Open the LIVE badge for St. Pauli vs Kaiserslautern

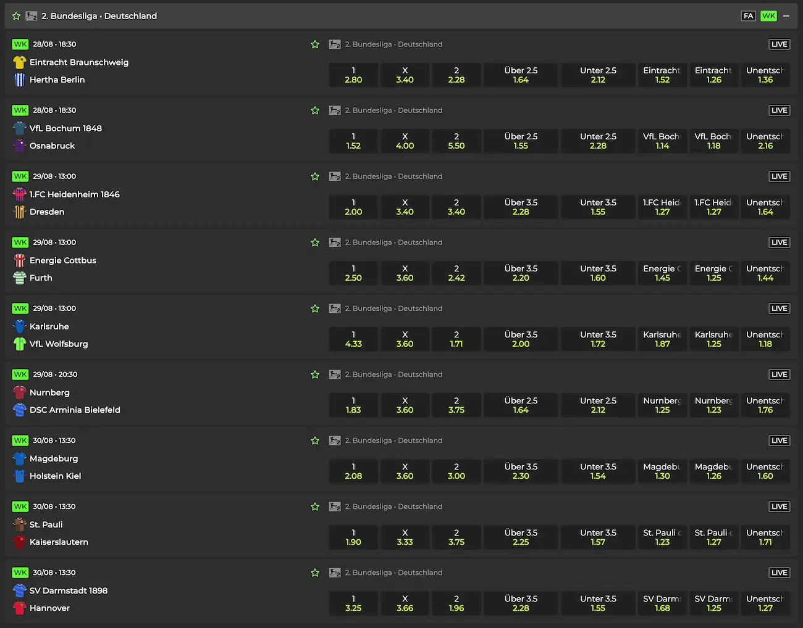coord(780,506)
